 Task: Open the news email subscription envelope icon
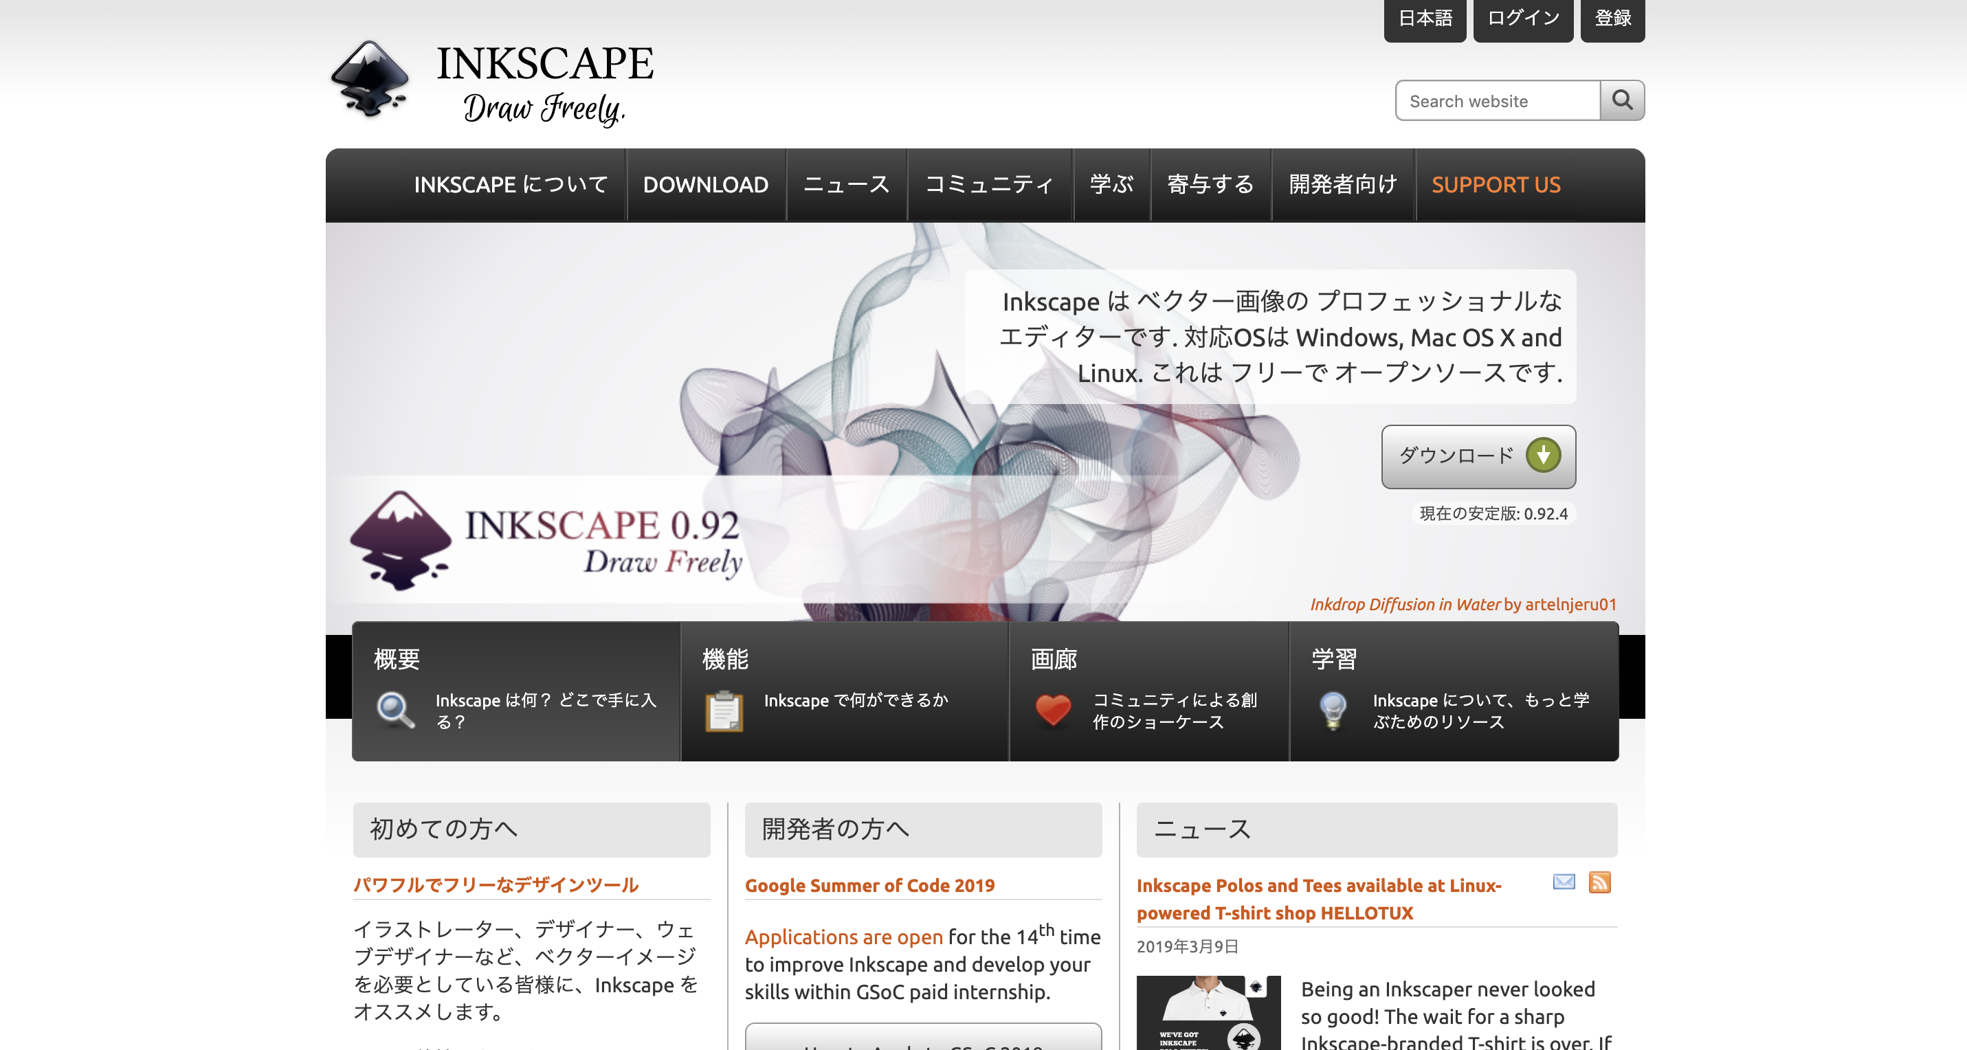pyautogui.click(x=1564, y=882)
